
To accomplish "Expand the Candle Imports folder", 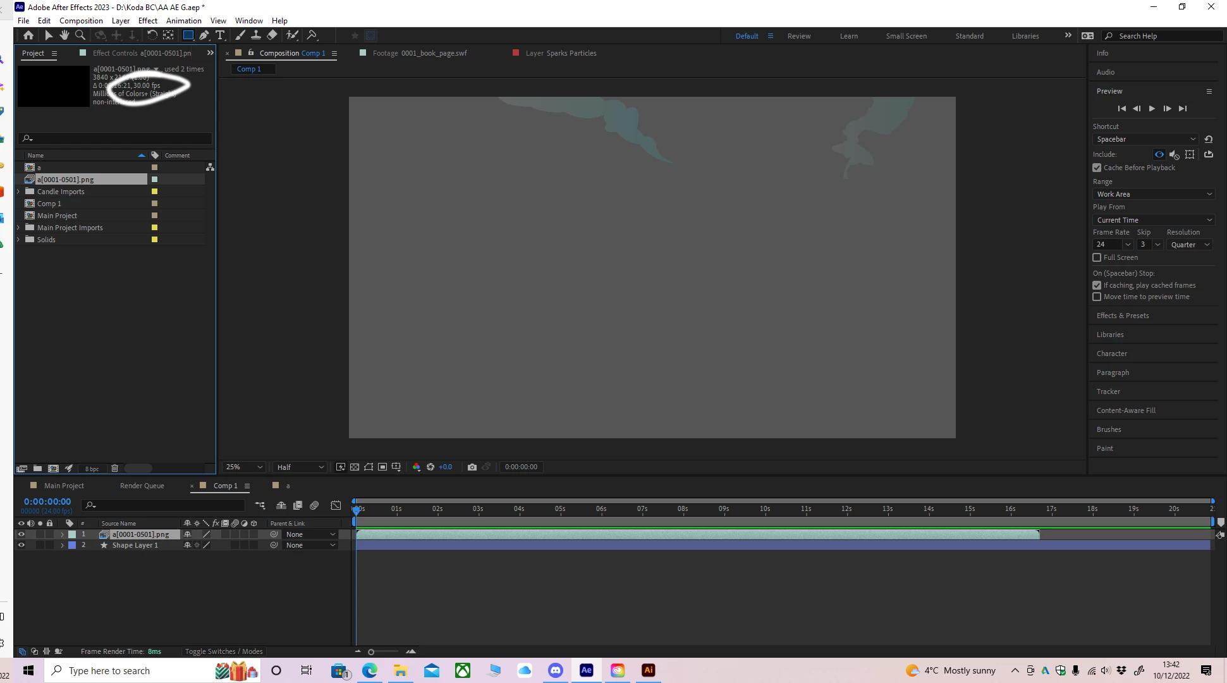I will pos(18,192).
